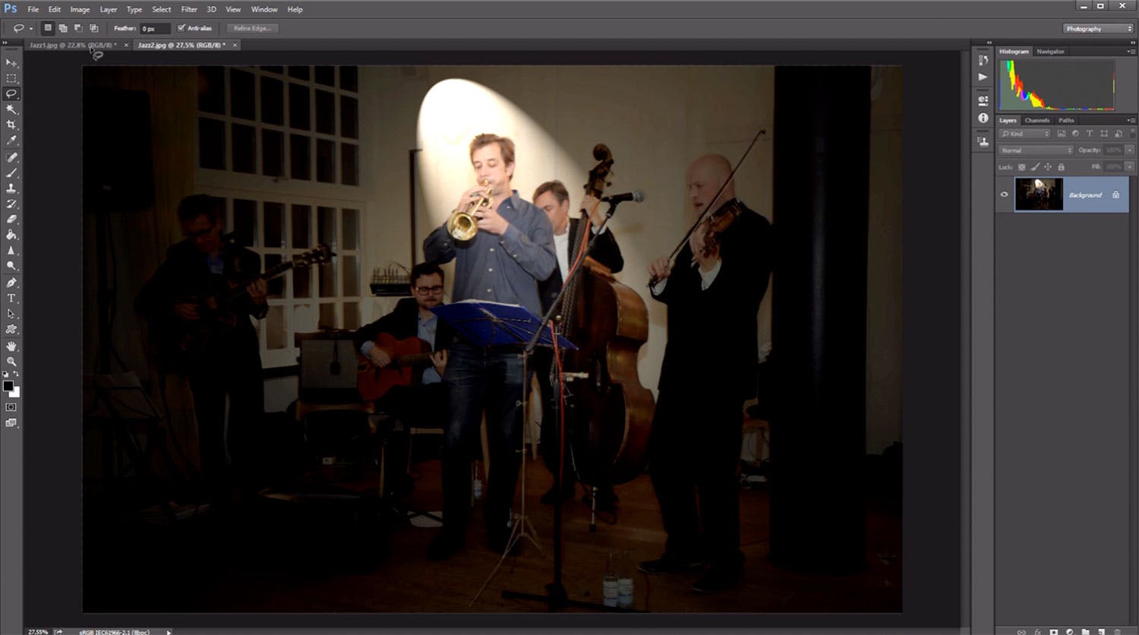Click the foreground color swatch
The width and height of the screenshot is (1139, 635).
pyautogui.click(x=8, y=386)
